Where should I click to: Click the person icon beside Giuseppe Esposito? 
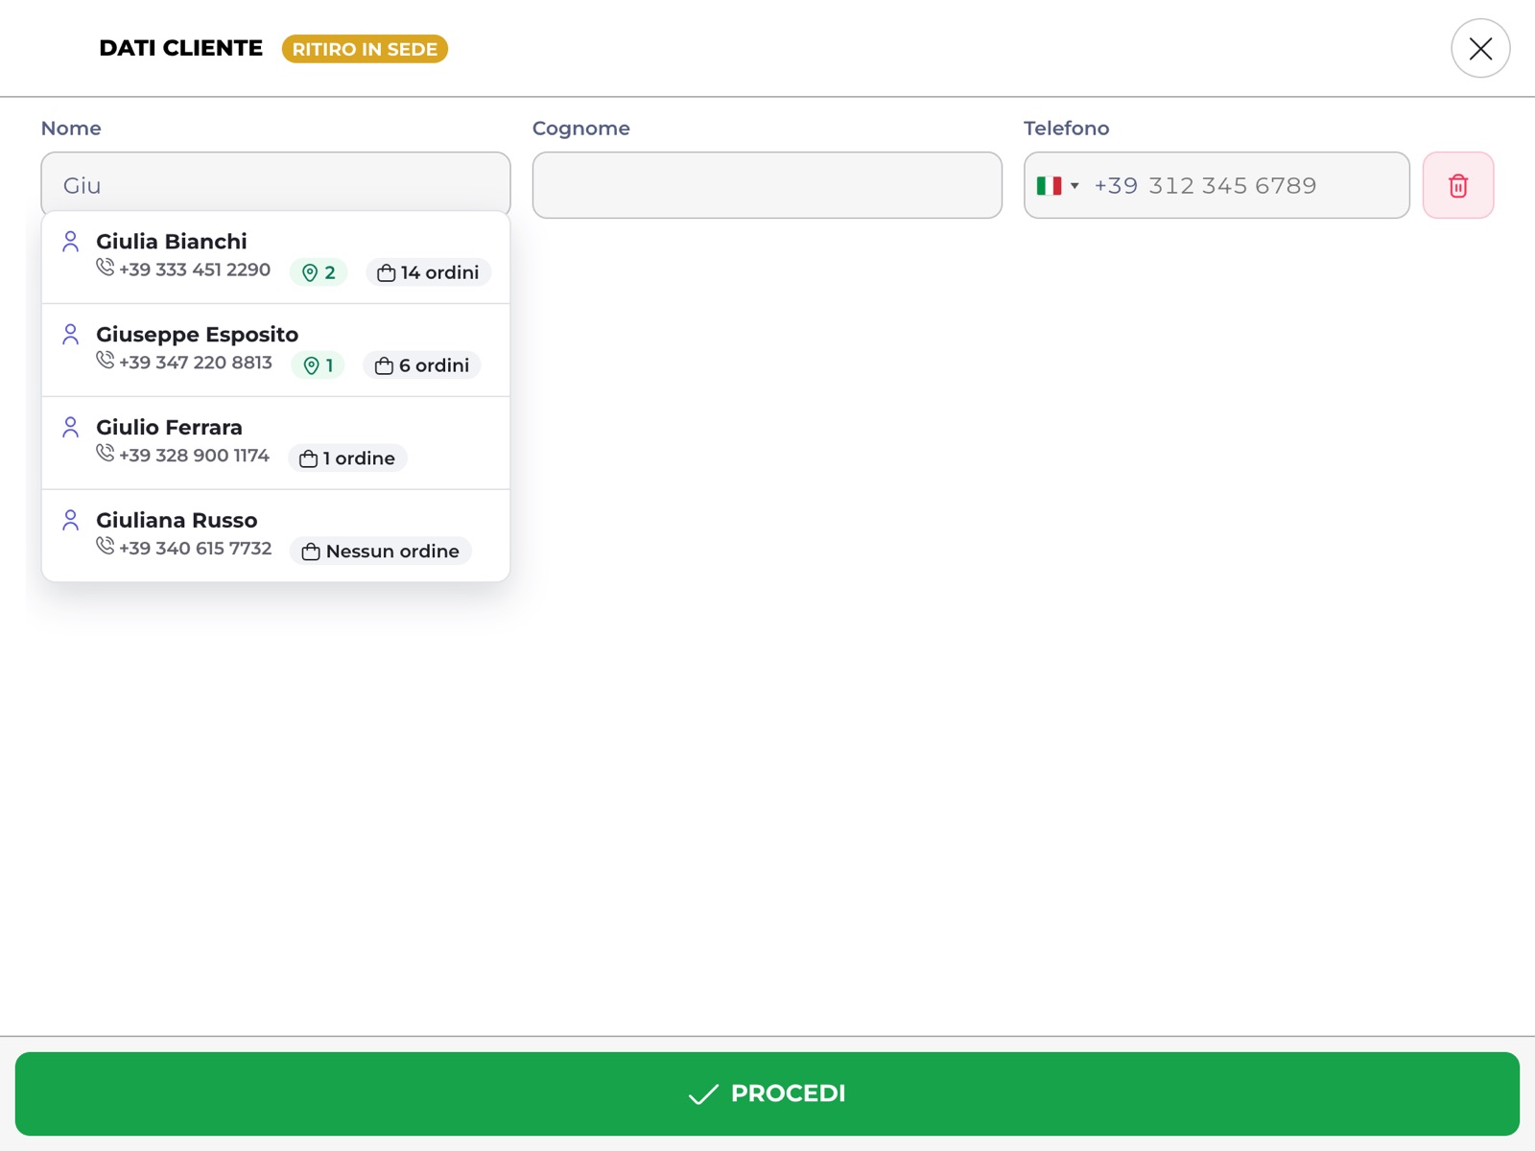click(x=70, y=335)
